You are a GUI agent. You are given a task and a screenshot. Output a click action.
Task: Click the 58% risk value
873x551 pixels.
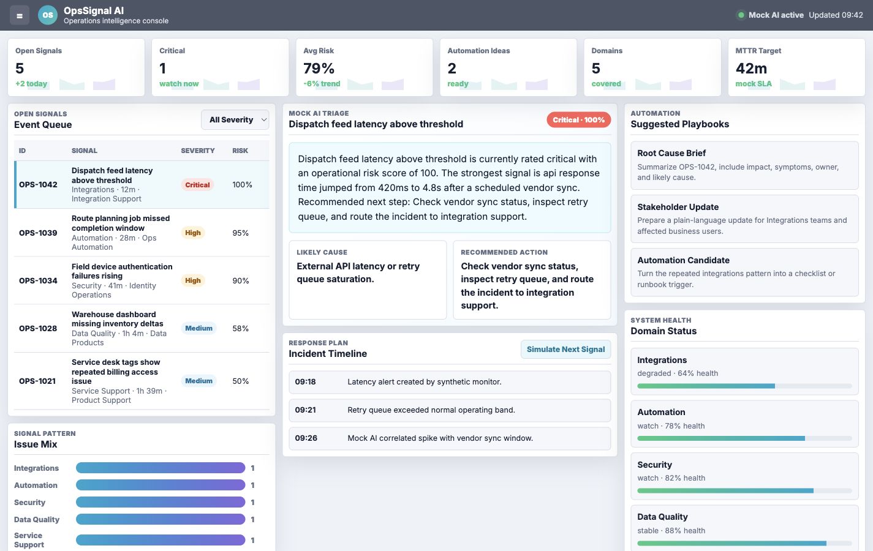[x=241, y=328]
